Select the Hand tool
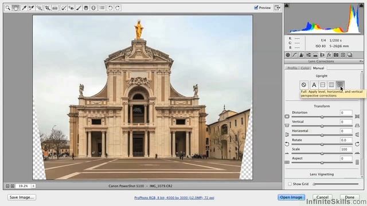Screen dimensions: 367x206 point(15,8)
